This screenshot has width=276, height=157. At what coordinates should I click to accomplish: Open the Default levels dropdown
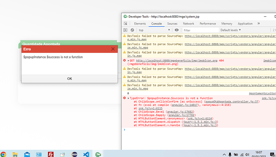point(230,30)
